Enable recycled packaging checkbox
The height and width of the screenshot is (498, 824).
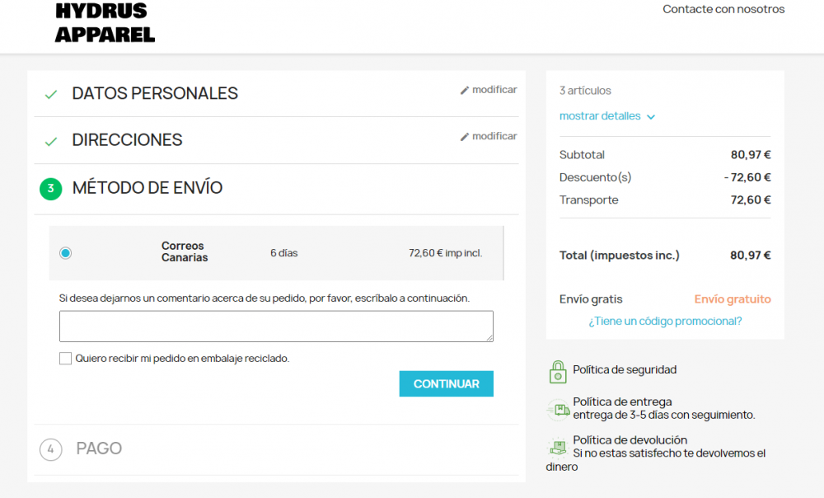click(65, 358)
